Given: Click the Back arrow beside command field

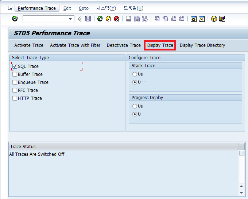Looking at the screenshot, I should (80, 19).
